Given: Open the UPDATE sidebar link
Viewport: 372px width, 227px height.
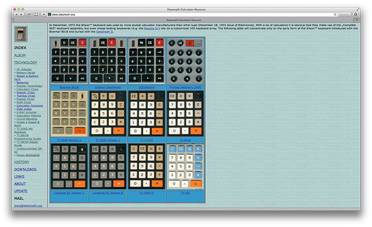Looking at the screenshot, I should point(21,191).
